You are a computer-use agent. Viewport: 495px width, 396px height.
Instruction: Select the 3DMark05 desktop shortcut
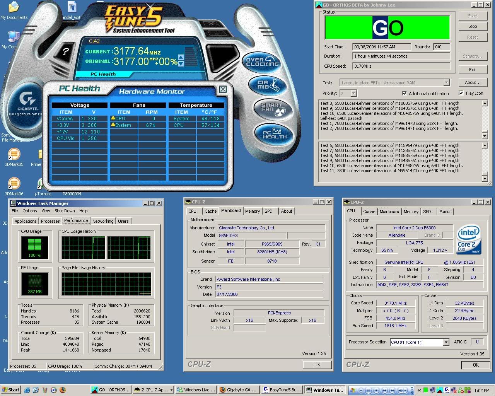click(x=14, y=158)
